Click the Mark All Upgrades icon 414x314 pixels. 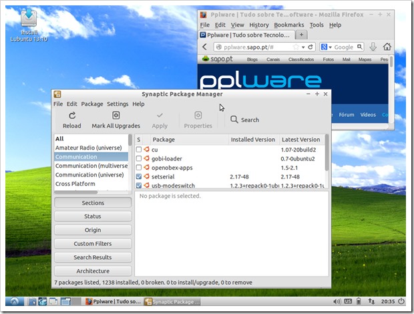coord(116,116)
